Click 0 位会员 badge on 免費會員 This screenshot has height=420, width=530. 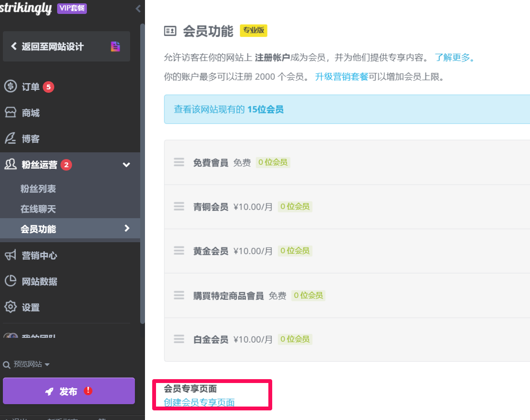point(273,162)
